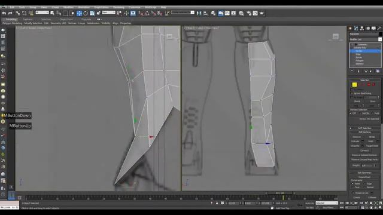This screenshot has width=383, height=215.
Task: Choose the Rectangular Selection Region tool
Action: [65, 13]
